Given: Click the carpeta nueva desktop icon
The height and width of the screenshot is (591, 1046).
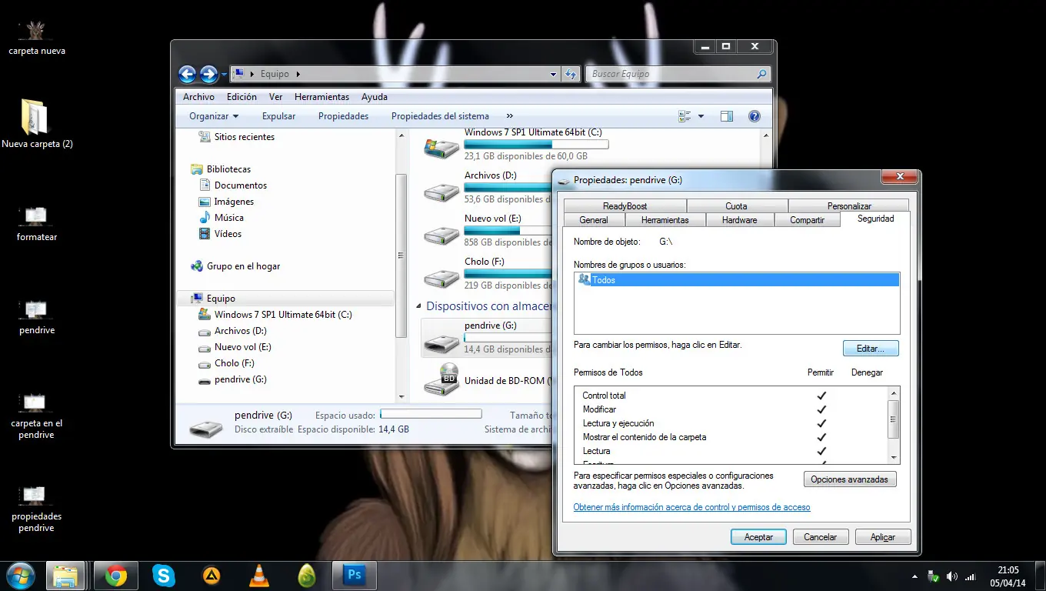Looking at the screenshot, I should [x=36, y=30].
